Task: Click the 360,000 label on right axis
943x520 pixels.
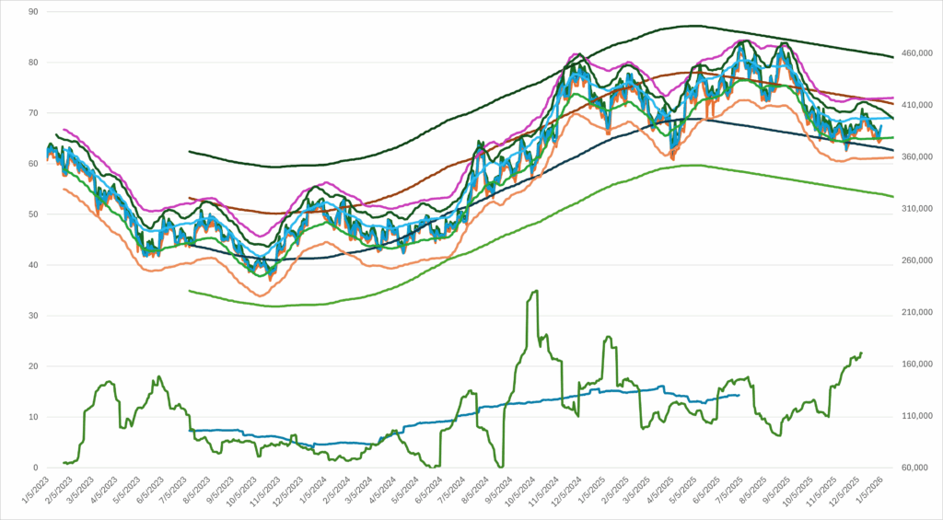Action: pyautogui.click(x=915, y=157)
